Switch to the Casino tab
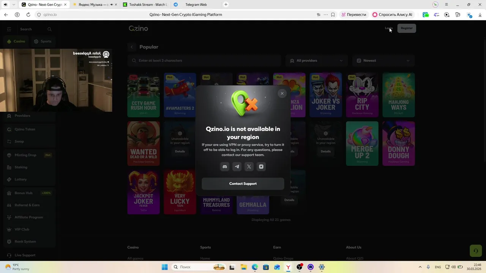 coord(16,41)
